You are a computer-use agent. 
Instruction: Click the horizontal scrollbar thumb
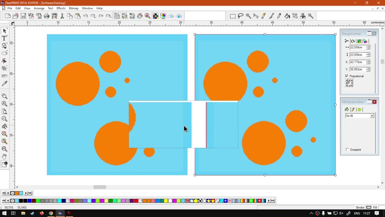[x=100, y=187]
